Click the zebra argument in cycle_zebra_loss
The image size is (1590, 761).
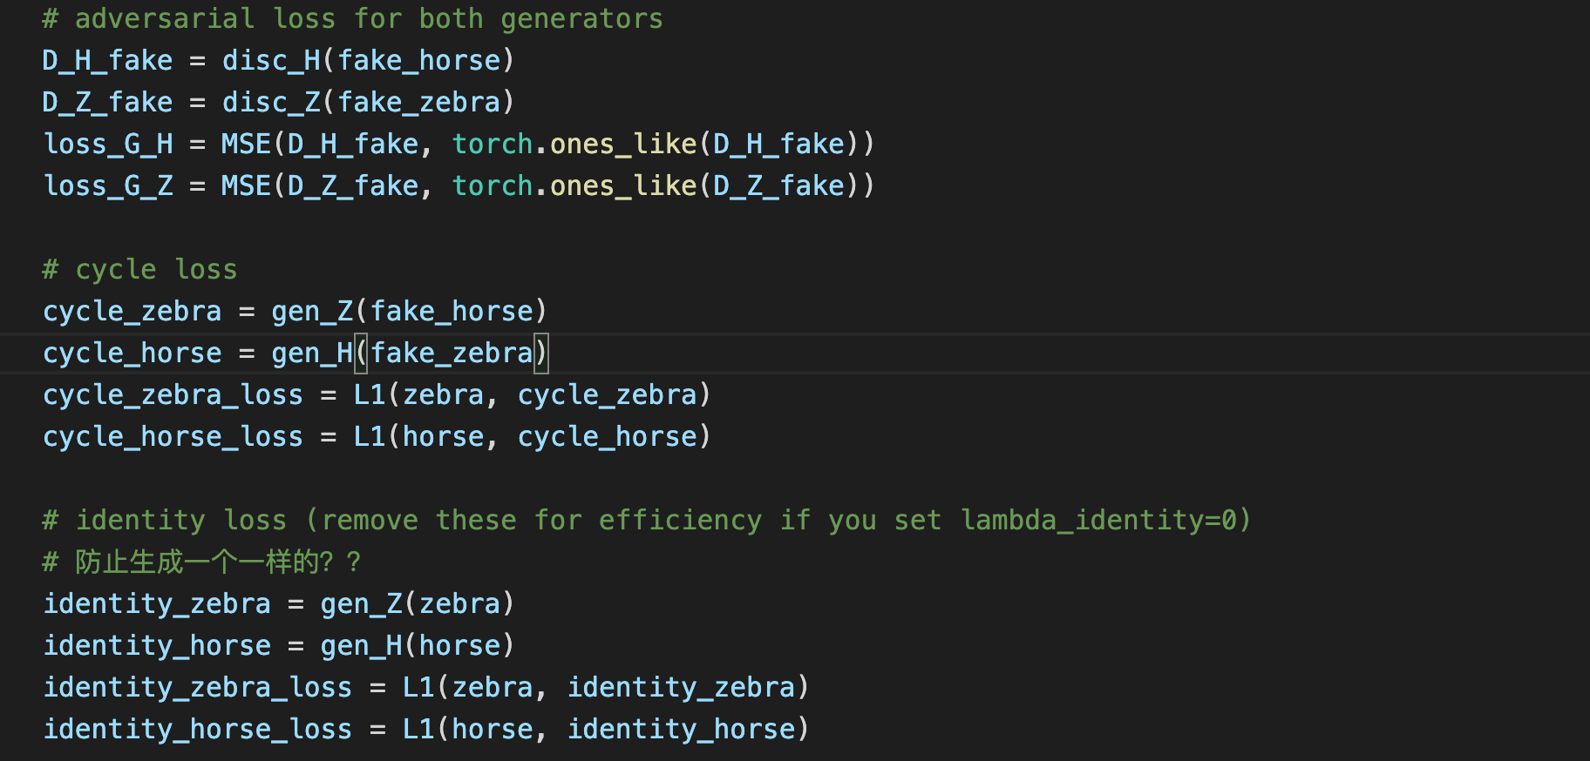(444, 394)
